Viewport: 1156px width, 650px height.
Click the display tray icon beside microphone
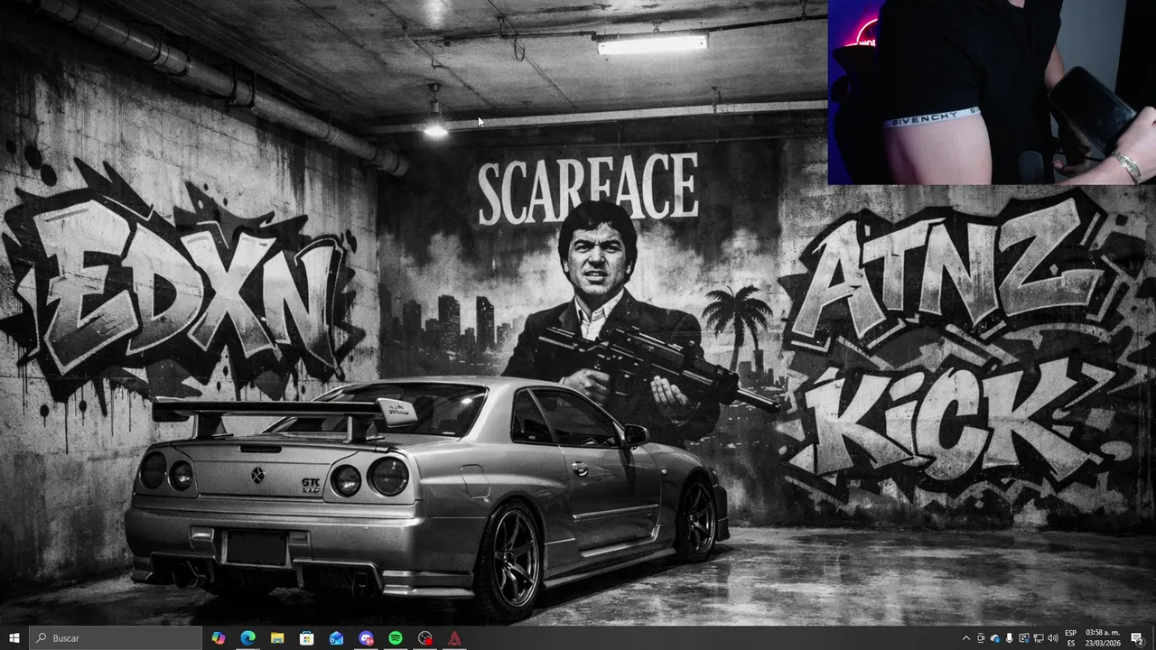(x=1024, y=638)
